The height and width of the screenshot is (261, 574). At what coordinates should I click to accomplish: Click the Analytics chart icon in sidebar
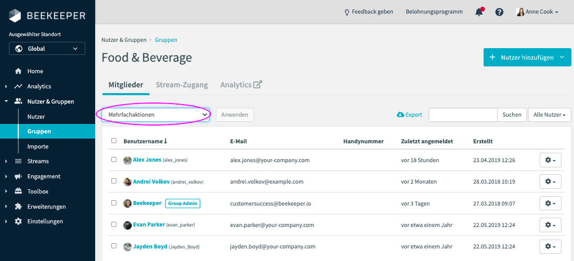tap(18, 86)
